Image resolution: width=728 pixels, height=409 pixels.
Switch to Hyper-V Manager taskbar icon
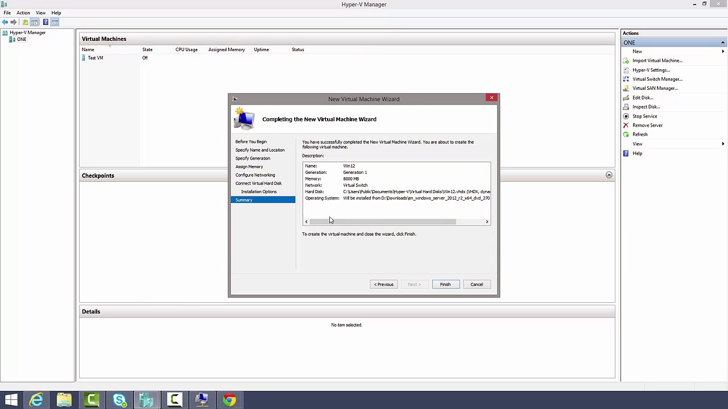click(147, 400)
